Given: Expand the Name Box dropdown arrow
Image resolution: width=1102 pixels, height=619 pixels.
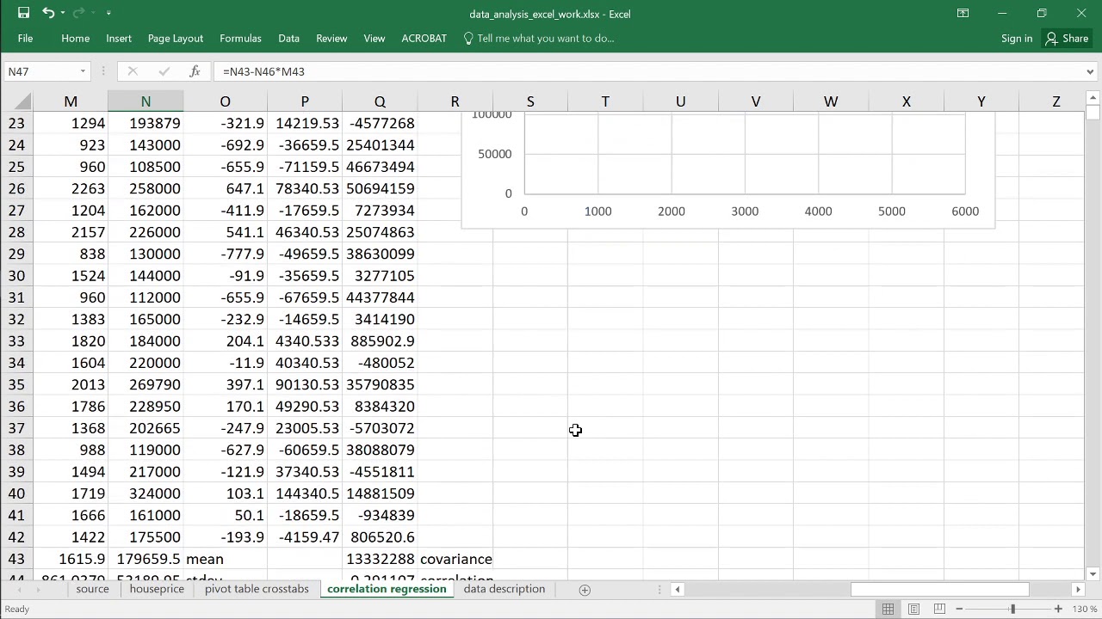Looking at the screenshot, I should 84,71.
